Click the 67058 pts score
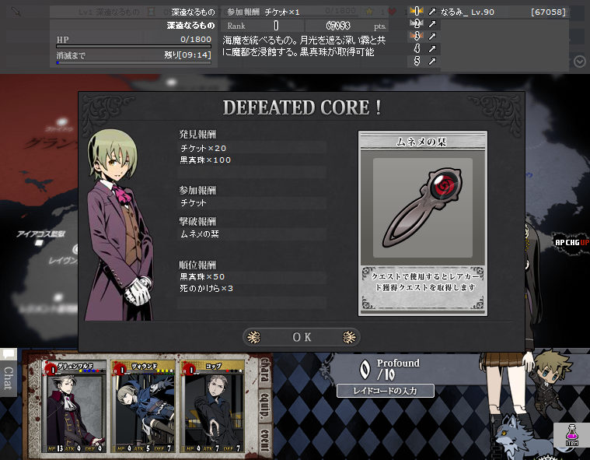The image size is (590, 460). click(338, 26)
